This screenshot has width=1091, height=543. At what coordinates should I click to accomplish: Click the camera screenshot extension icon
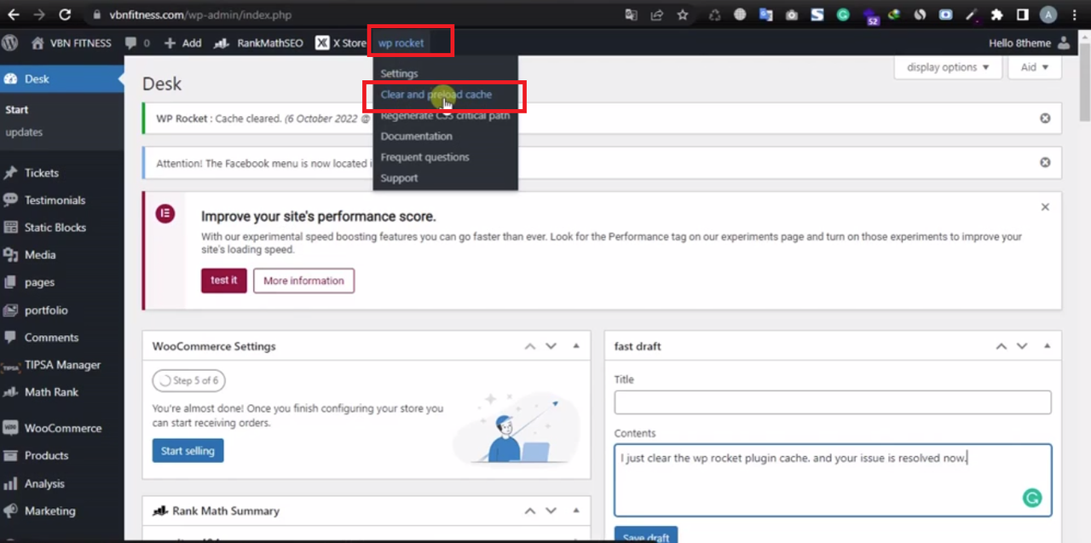(791, 14)
